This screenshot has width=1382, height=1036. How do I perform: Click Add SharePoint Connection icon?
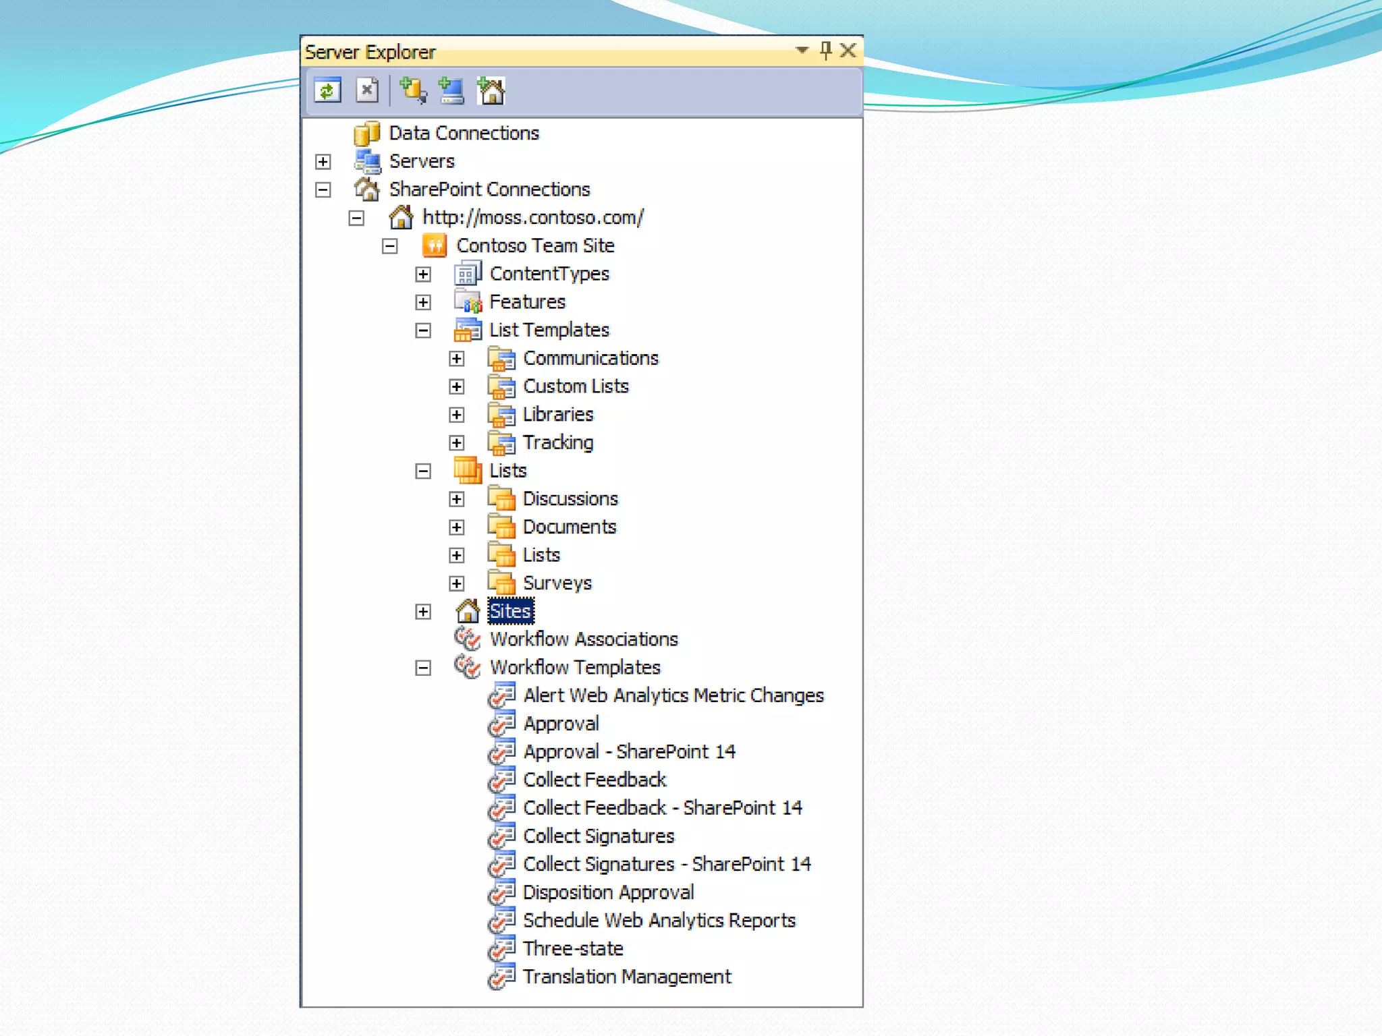point(491,91)
